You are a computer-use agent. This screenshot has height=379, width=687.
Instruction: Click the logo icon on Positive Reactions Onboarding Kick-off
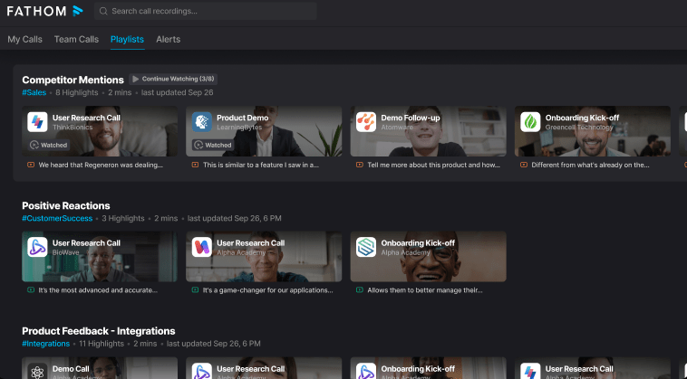point(366,247)
